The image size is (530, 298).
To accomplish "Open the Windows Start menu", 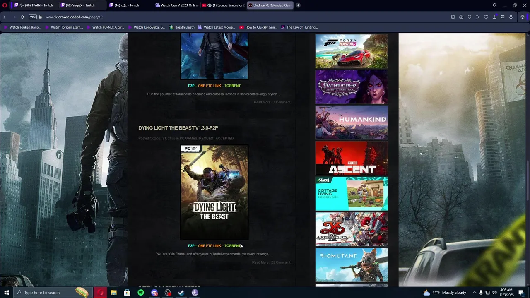I will click(x=6, y=293).
